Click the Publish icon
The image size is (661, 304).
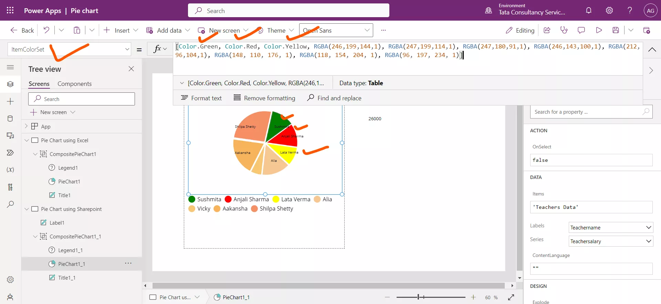click(x=647, y=30)
